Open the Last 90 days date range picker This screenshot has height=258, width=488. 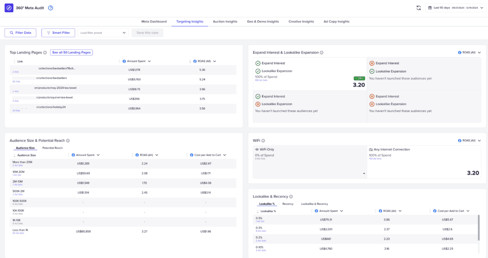[x=455, y=8]
